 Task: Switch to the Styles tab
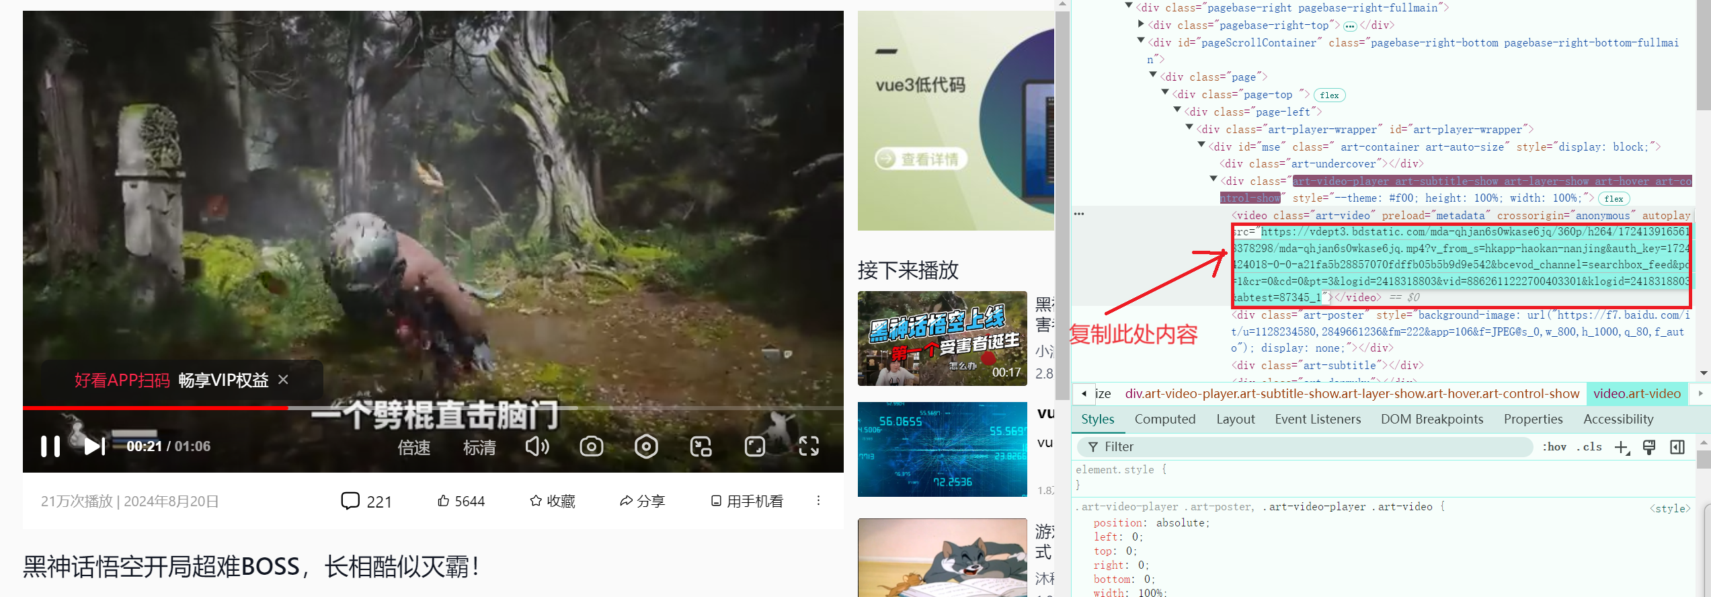[1098, 420]
